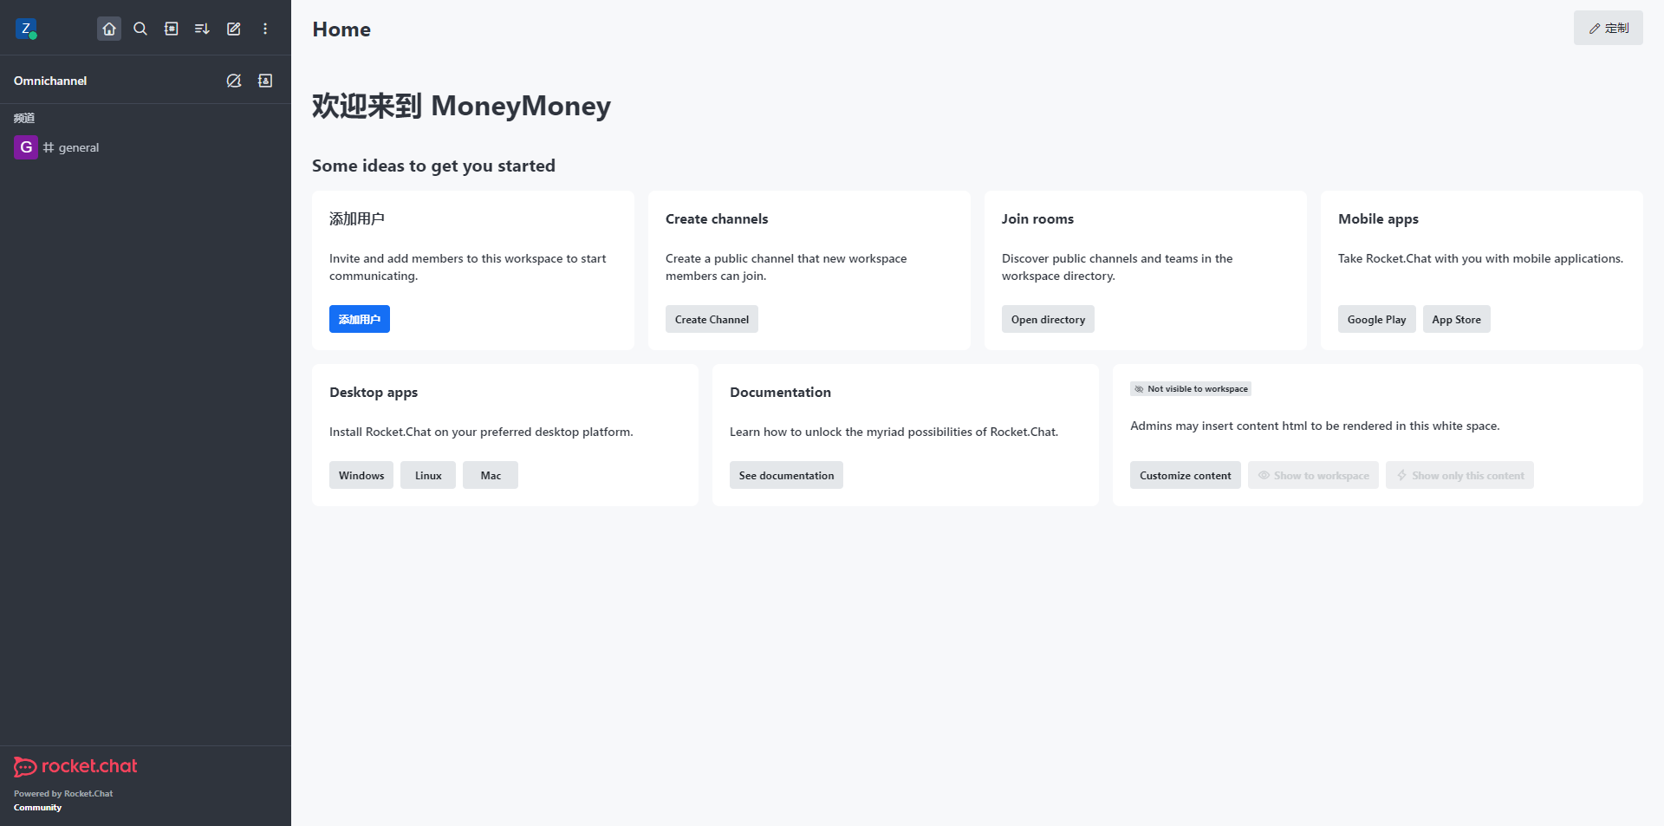Click the Customize content button

tap(1185, 475)
